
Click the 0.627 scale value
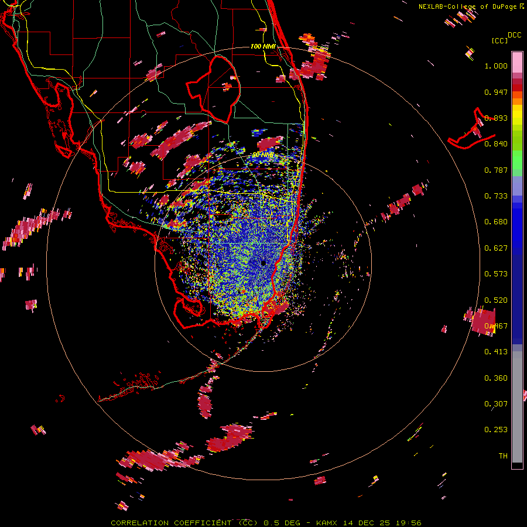496,248
